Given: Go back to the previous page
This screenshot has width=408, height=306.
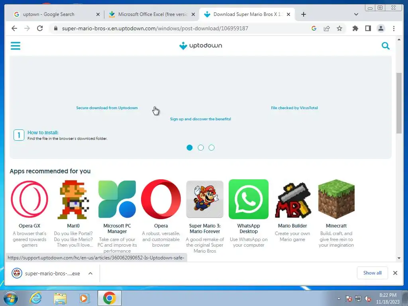Looking at the screenshot, I should (14, 28).
